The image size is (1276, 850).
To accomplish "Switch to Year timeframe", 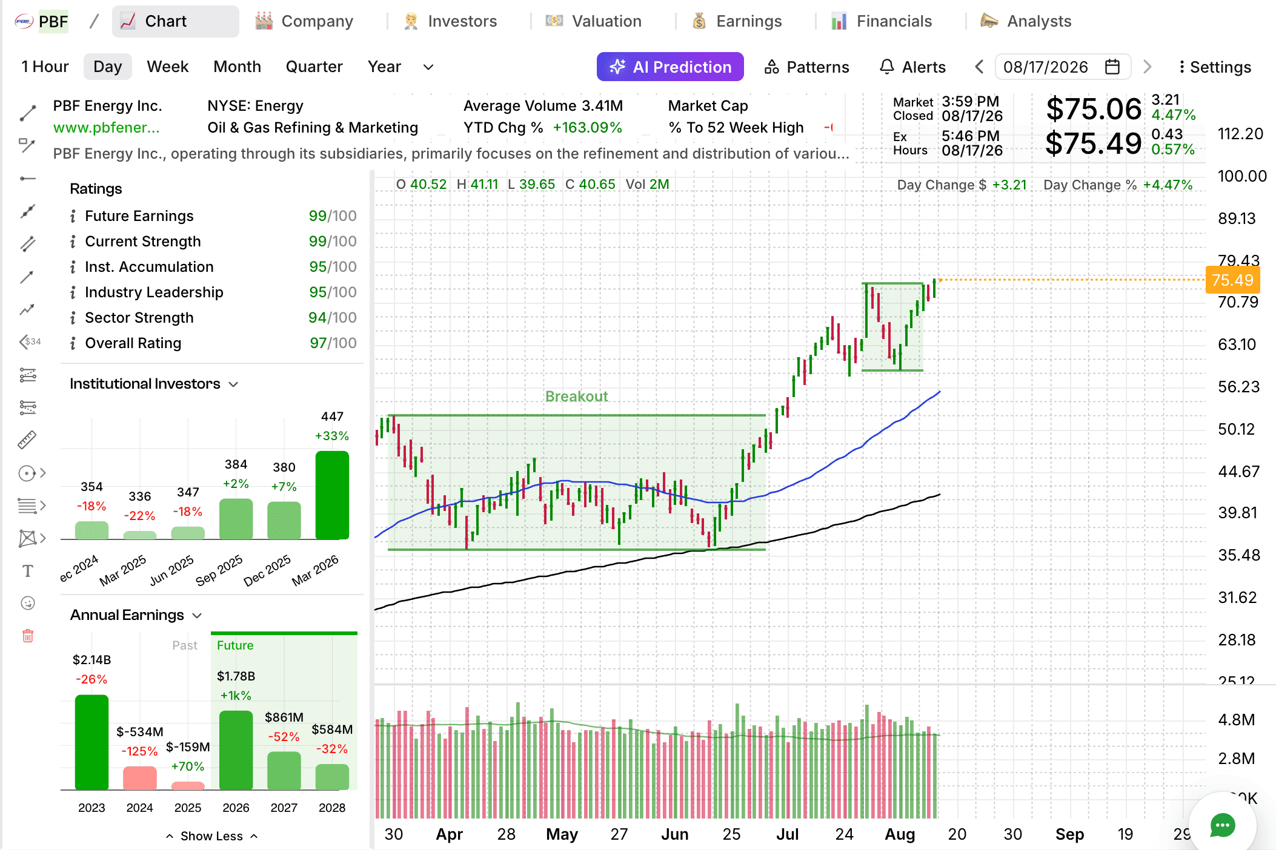I will click(x=384, y=67).
